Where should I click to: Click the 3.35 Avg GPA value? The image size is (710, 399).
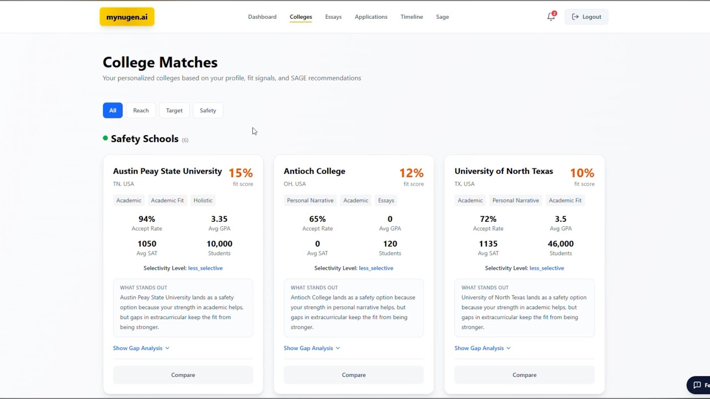coord(219,219)
